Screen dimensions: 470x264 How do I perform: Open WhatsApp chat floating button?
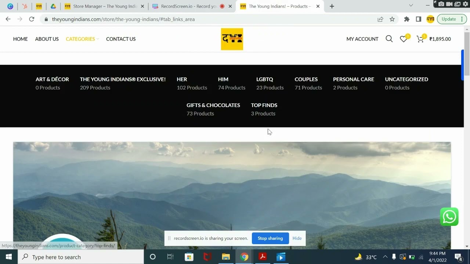point(449,217)
